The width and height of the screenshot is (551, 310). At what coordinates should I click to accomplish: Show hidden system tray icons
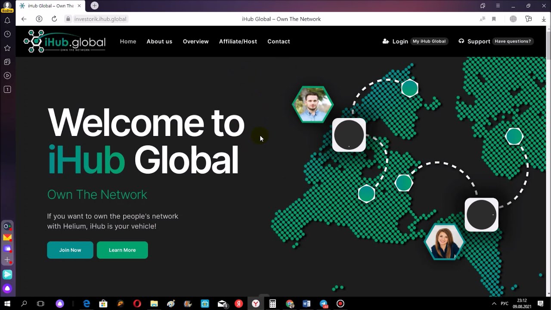(494, 304)
